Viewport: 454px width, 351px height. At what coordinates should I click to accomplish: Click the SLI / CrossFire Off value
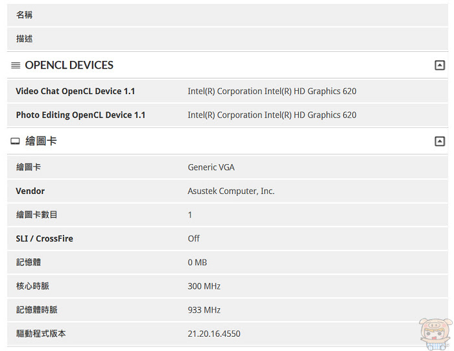[193, 239]
